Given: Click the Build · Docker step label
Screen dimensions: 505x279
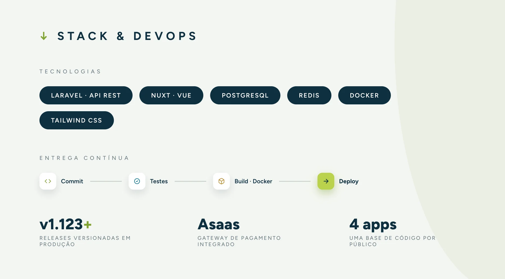Looking at the screenshot, I should click(253, 181).
